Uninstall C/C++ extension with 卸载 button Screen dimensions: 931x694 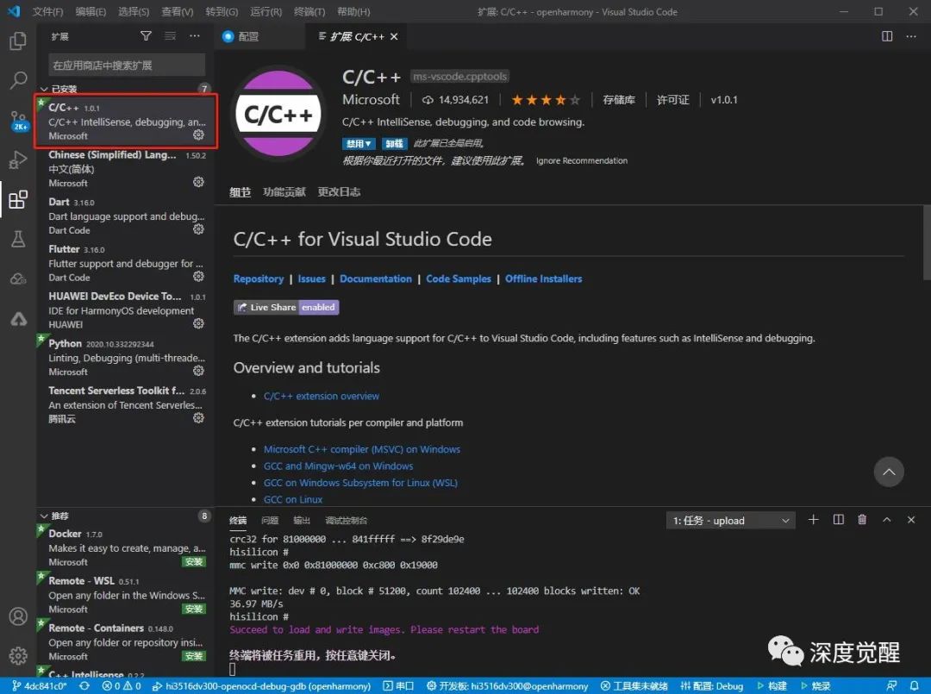coord(394,144)
